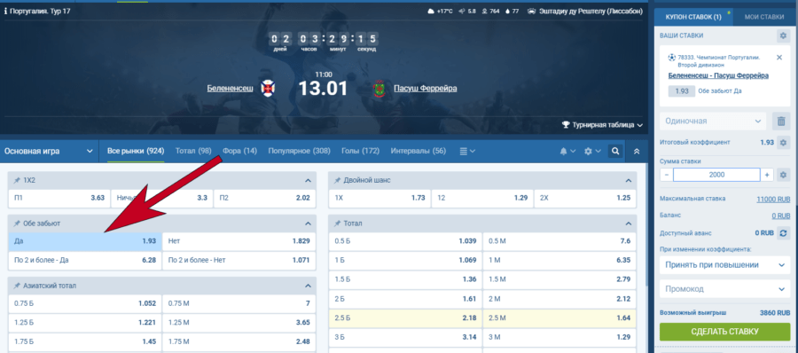Screen dimensions: 798x353
Task: Select total 2.5 М at 1.64
Action: (x=559, y=318)
